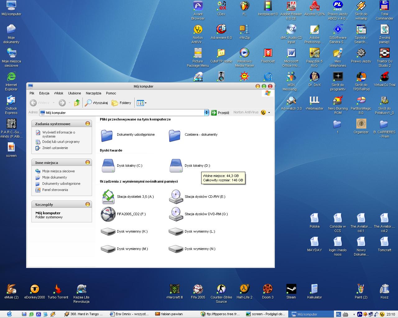This screenshot has height=318, width=398.
Task: Open the Plik menu
Action: tap(32, 93)
